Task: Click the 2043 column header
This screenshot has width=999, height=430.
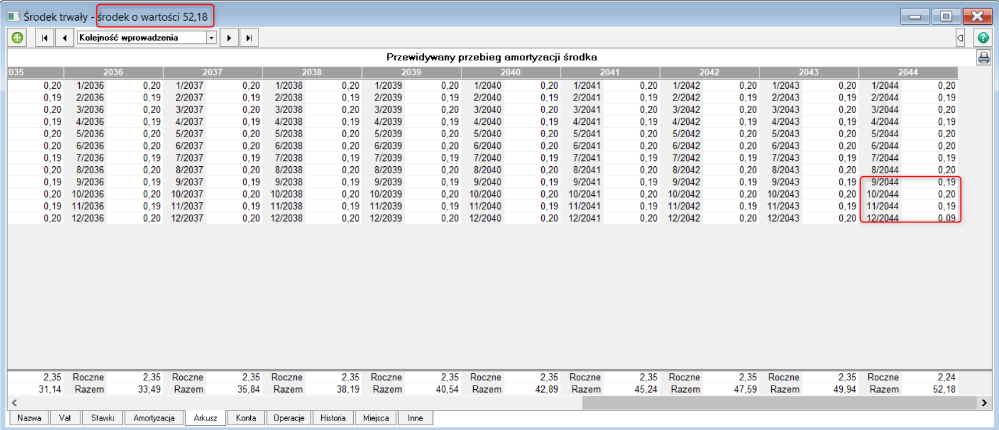Action: tap(809, 72)
